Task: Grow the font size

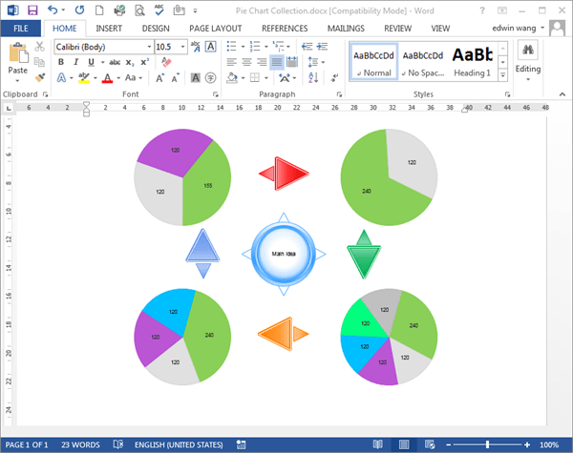Action: pyautogui.click(x=160, y=78)
